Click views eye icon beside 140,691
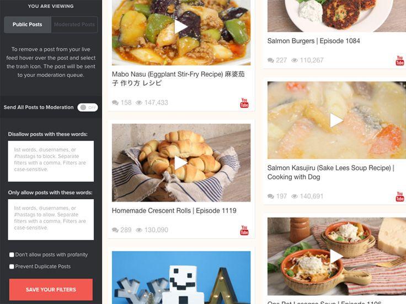The height and width of the screenshot is (304, 406). pyautogui.click(x=295, y=196)
